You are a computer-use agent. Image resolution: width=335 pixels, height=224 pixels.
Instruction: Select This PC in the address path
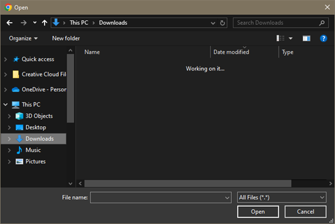(x=79, y=23)
